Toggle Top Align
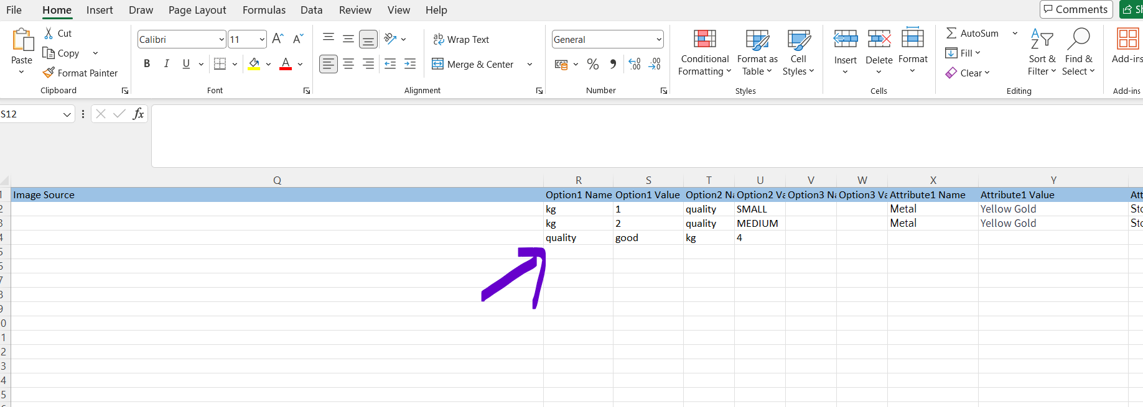Viewport: 1143px width, 407px height. pyautogui.click(x=329, y=39)
